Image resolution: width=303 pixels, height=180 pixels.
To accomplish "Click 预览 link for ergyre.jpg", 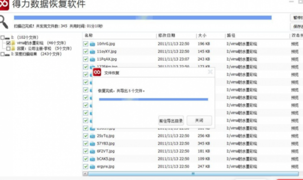I will [x=295, y=166].
